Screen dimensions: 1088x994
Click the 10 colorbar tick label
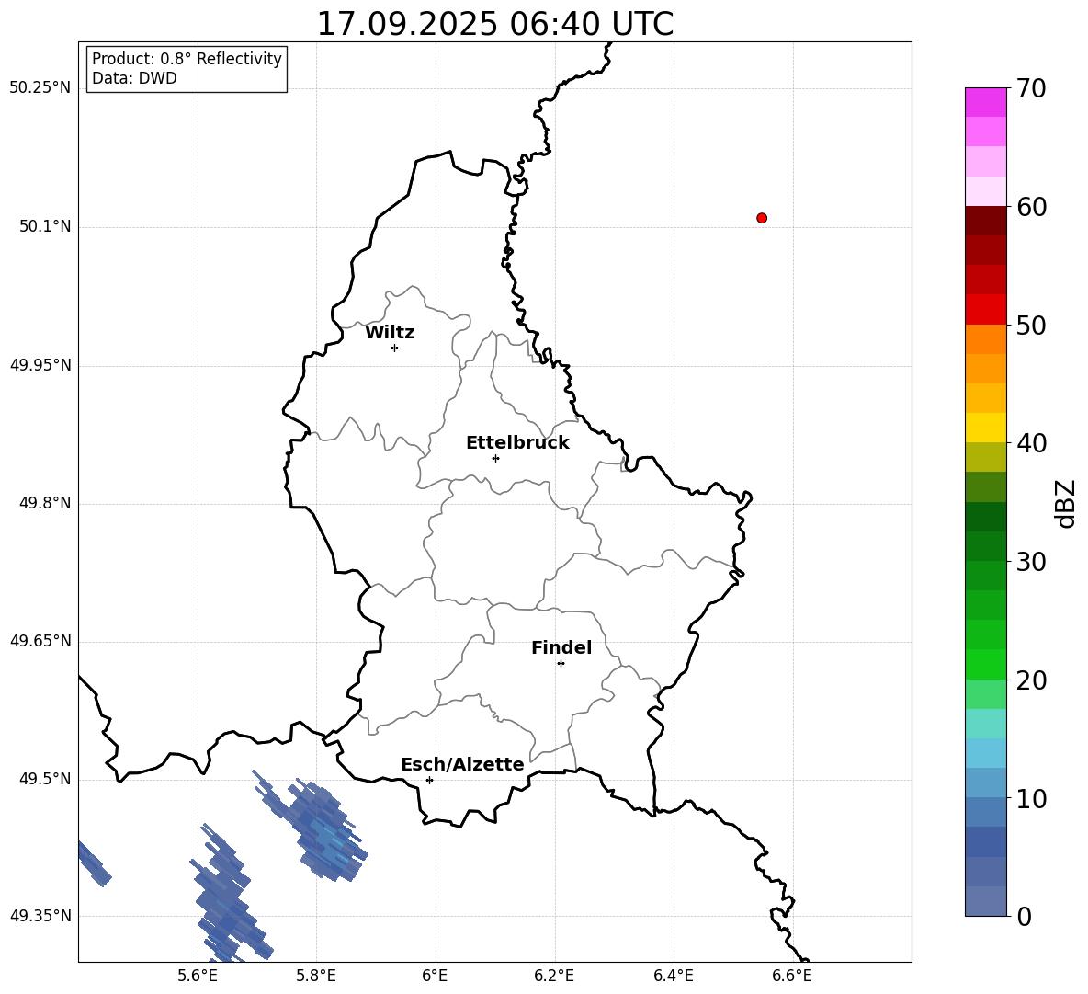(1031, 798)
